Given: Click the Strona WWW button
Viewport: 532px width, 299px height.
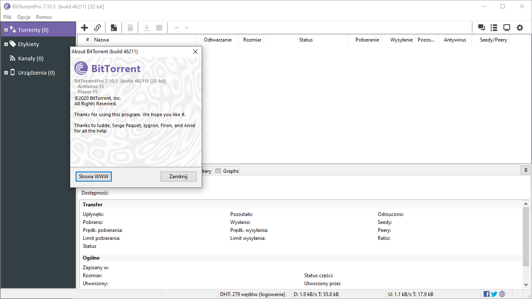Looking at the screenshot, I should (x=94, y=177).
